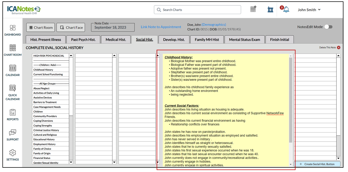Click the notifications bell icon
Screen dimensions: 348x172
click(286, 10)
